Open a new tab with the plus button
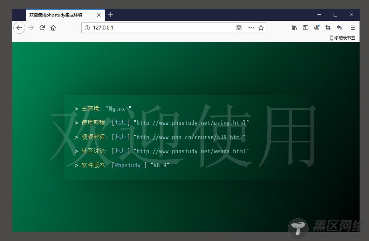 111,15
